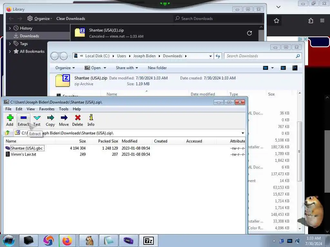The image size is (330, 247).
Task: Show hidden system tray icons arrow
Action: click(274, 241)
